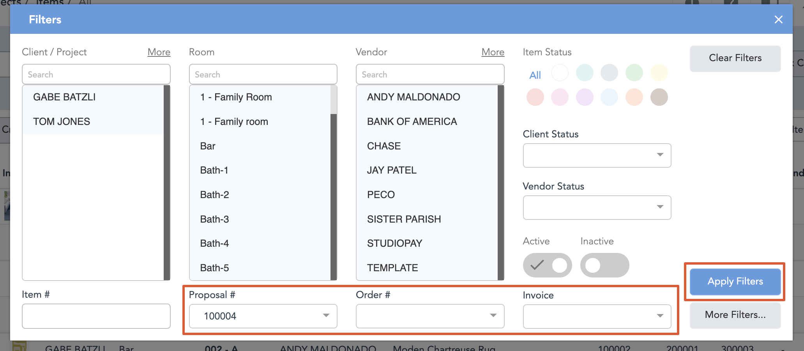
Task: Click More link beside Client / Project
Action: click(159, 52)
